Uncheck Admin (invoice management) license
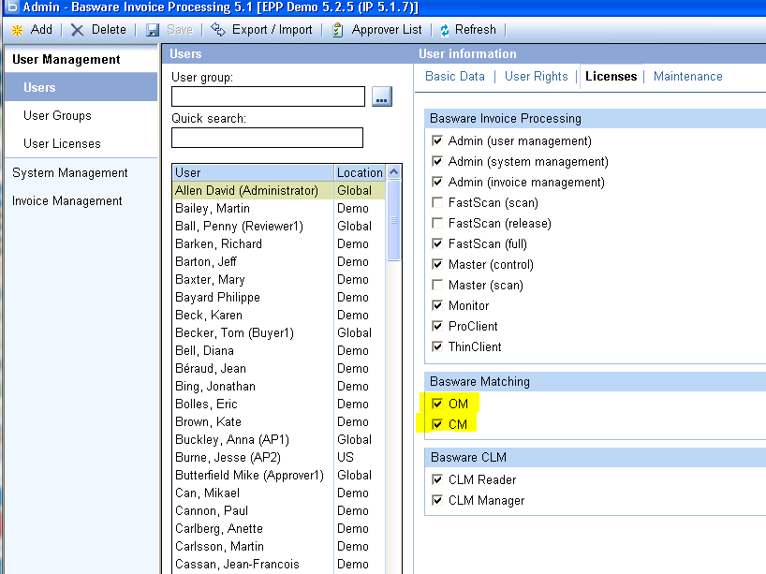This screenshot has width=766, height=574. pyautogui.click(x=437, y=182)
